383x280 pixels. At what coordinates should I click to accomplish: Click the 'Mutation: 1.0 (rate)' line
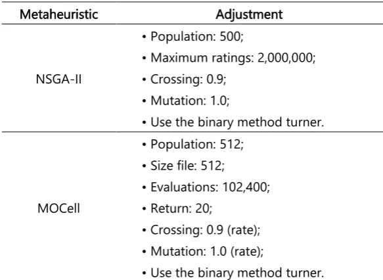tap(207, 252)
